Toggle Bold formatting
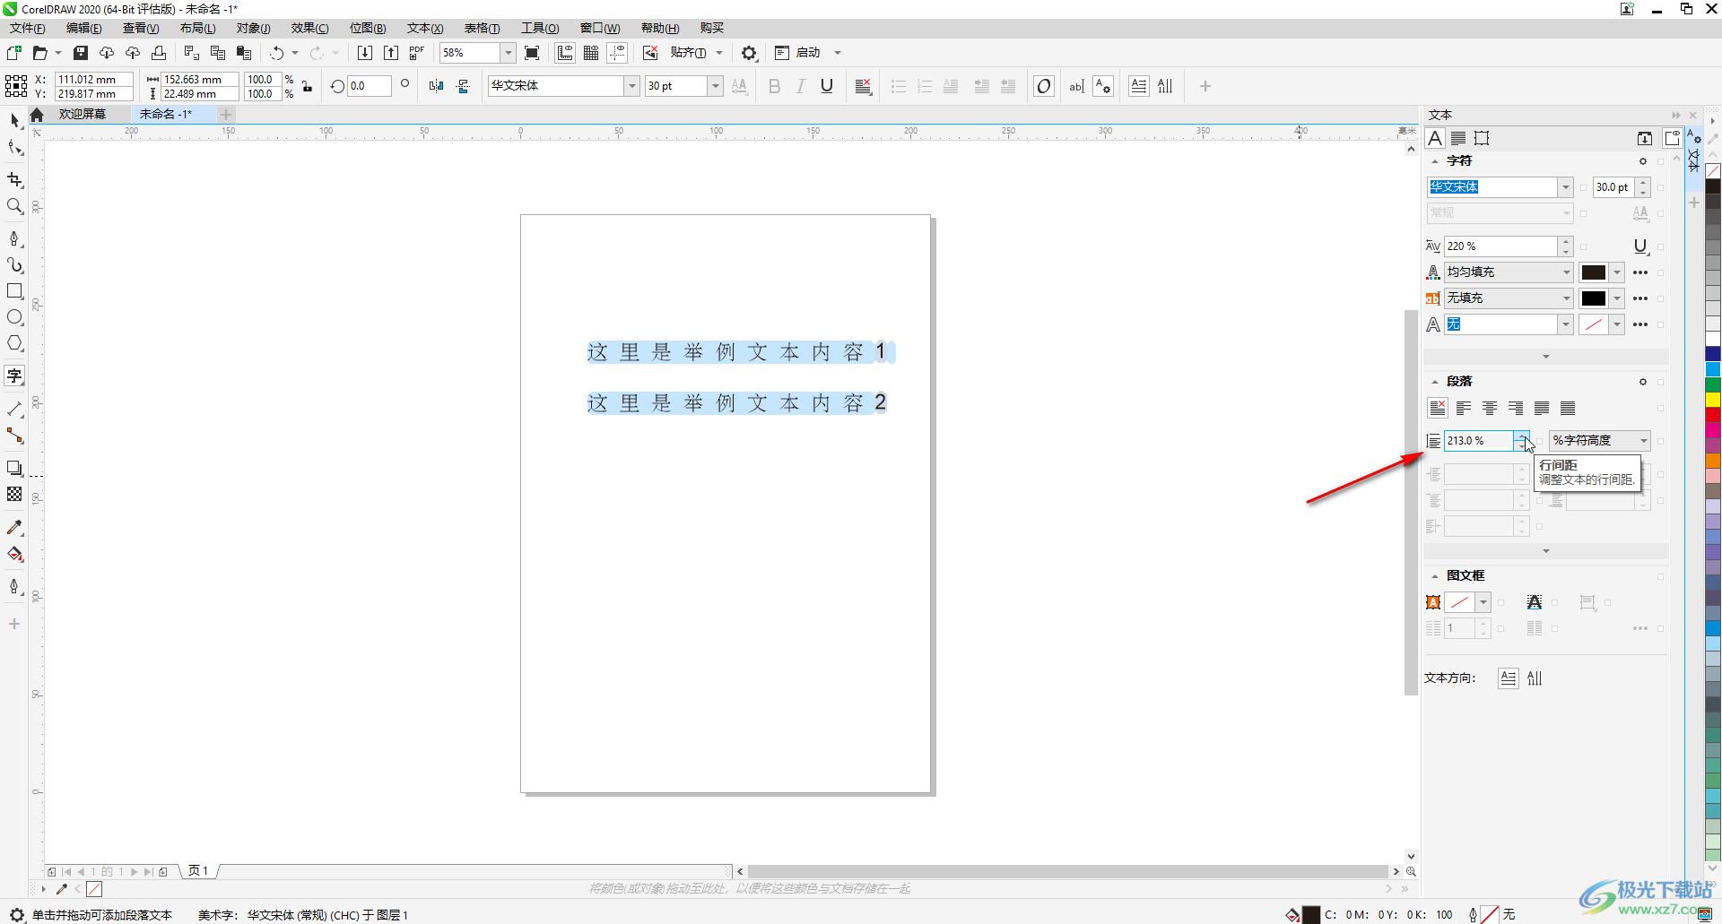 click(x=775, y=86)
